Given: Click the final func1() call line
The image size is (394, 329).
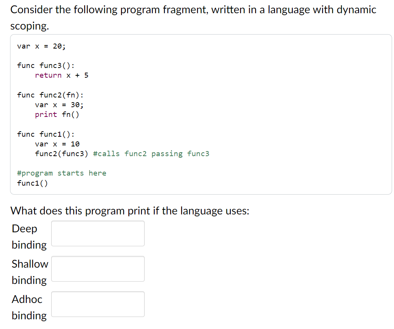Looking at the screenshot, I should (x=31, y=183).
